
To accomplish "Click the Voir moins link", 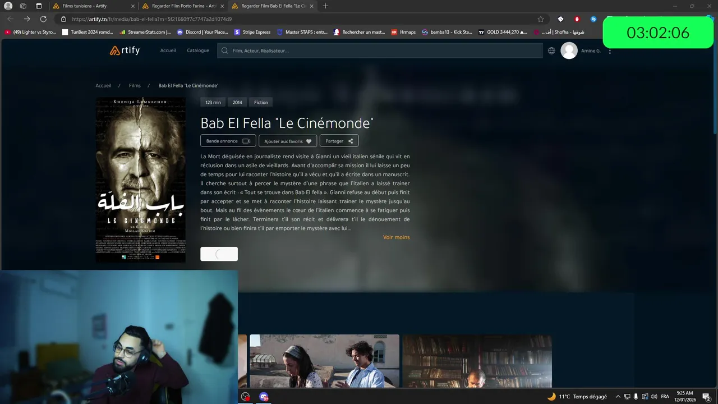I will tap(396, 237).
